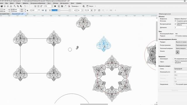Click the rotation angle input field
Image resolution: width=187 pixels, height=105 pixels.
[x=34, y=10]
